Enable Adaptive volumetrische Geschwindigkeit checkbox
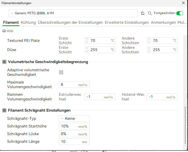This screenshot has width=188, height=152. coord(61,72)
